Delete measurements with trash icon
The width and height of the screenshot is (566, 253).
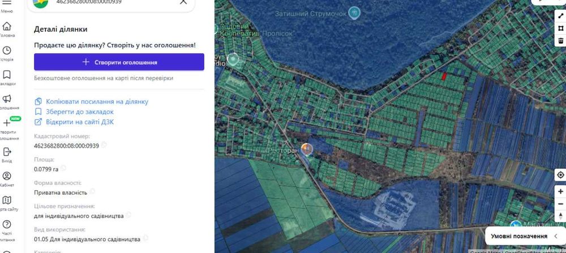tap(560, 40)
